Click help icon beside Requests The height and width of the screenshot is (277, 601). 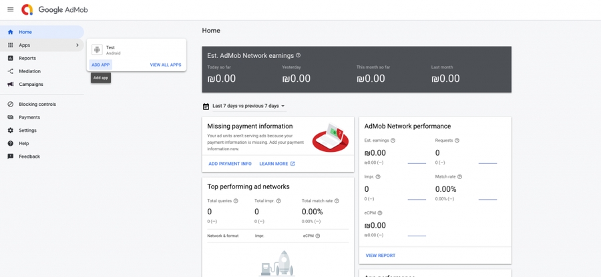pyautogui.click(x=457, y=140)
